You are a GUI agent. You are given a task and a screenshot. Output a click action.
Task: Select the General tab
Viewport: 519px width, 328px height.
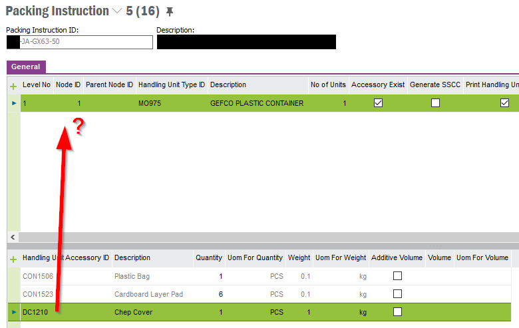coord(26,67)
